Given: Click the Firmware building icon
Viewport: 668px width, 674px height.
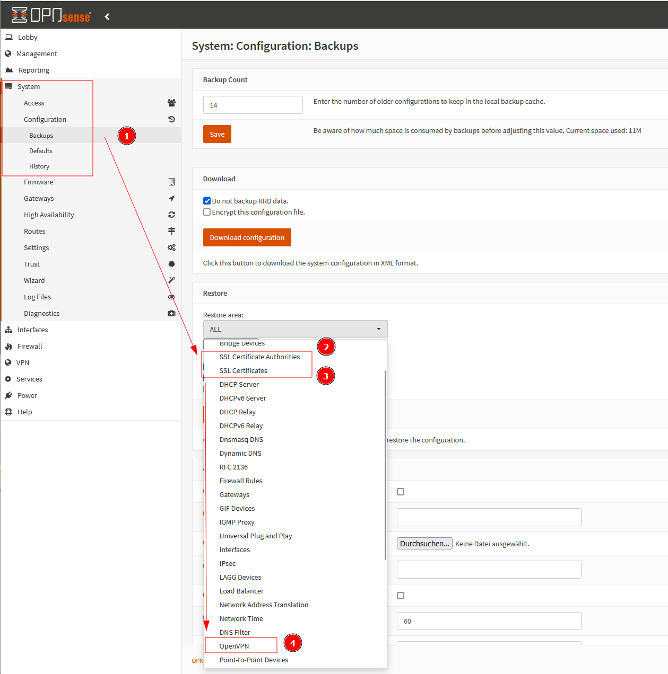Looking at the screenshot, I should point(171,182).
